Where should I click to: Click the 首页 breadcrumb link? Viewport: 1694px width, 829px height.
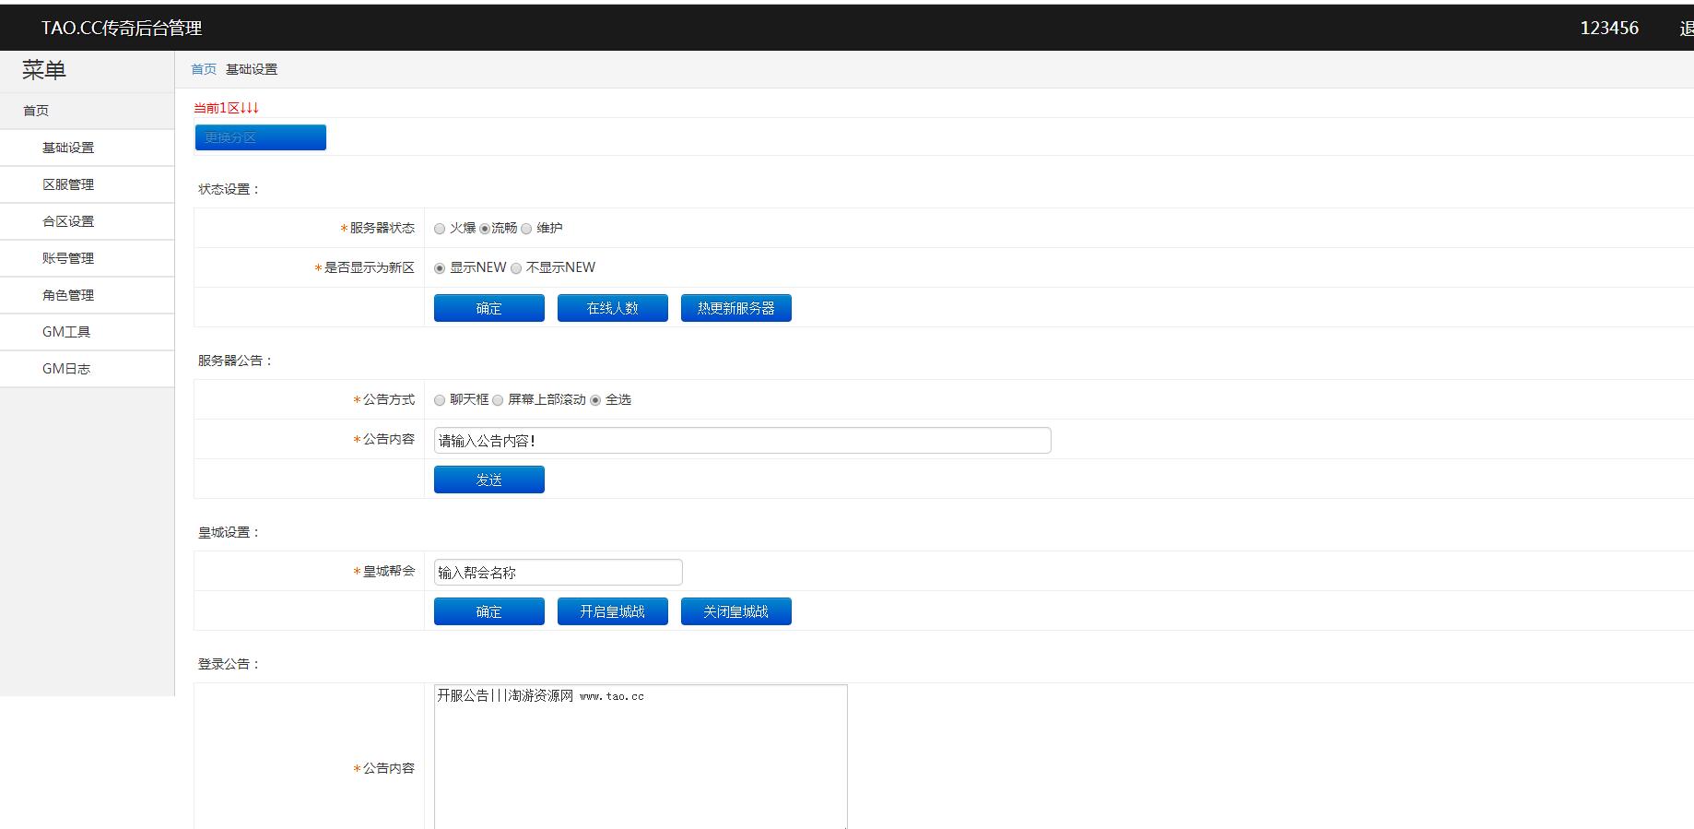tap(203, 69)
